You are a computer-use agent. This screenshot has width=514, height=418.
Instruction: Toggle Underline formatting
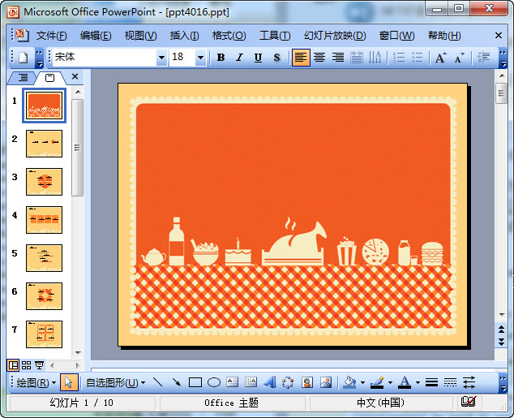pos(259,58)
